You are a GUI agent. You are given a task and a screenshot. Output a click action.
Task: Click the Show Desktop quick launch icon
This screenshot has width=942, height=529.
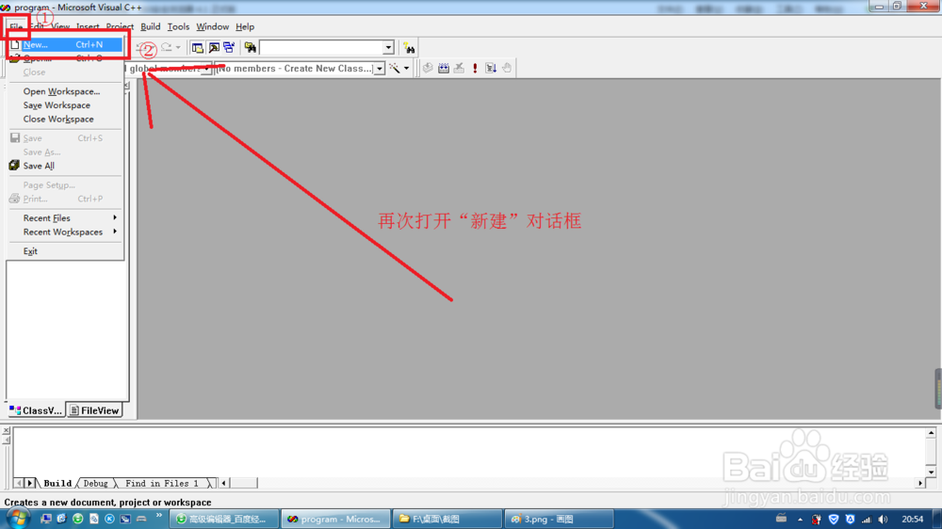pyautogui.click(x=46, y=519)
